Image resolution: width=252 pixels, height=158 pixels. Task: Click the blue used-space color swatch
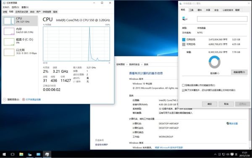[x=184, y=39]
